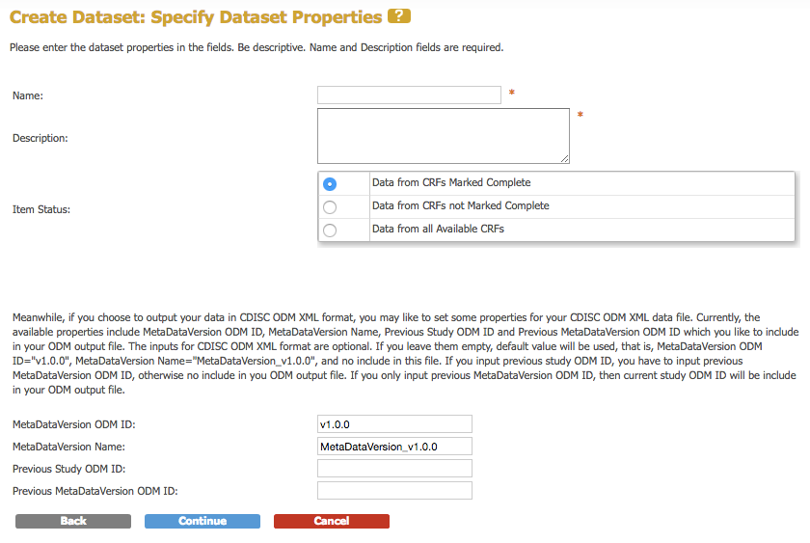Open the help question mark icon
The image size is (810, 543).
click(x=398, y=16)
